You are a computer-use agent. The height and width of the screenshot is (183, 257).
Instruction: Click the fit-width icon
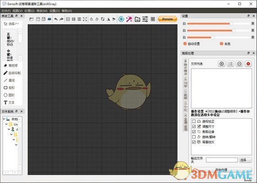tap(74, 19)
